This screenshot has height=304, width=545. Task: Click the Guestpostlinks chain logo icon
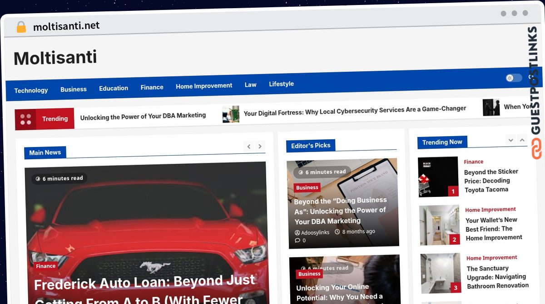coord(536,149)
